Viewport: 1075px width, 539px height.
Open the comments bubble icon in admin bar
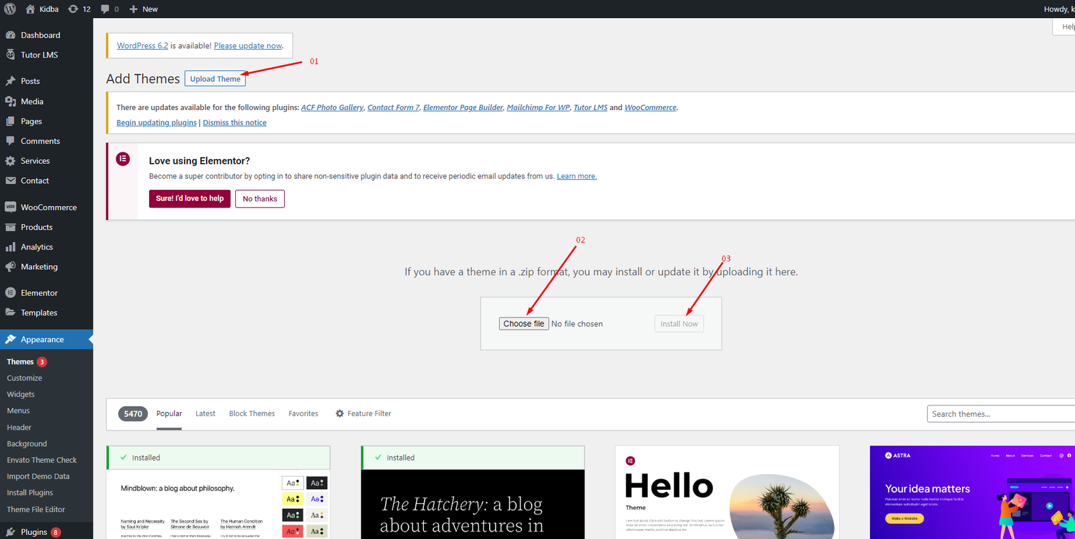pyautogui.click(x=105, y=9)
